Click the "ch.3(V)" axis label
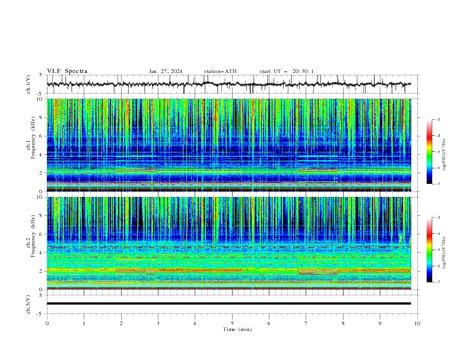Screen dimensions: 470x363 click(28, 304)
